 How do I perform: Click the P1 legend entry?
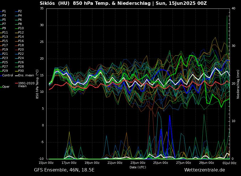[4, 11]
